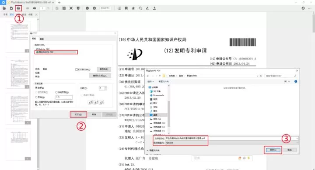Open the third page thumbnail in sidebar
The width and height of the screenshot is (315, 170).
pos(18,108)
